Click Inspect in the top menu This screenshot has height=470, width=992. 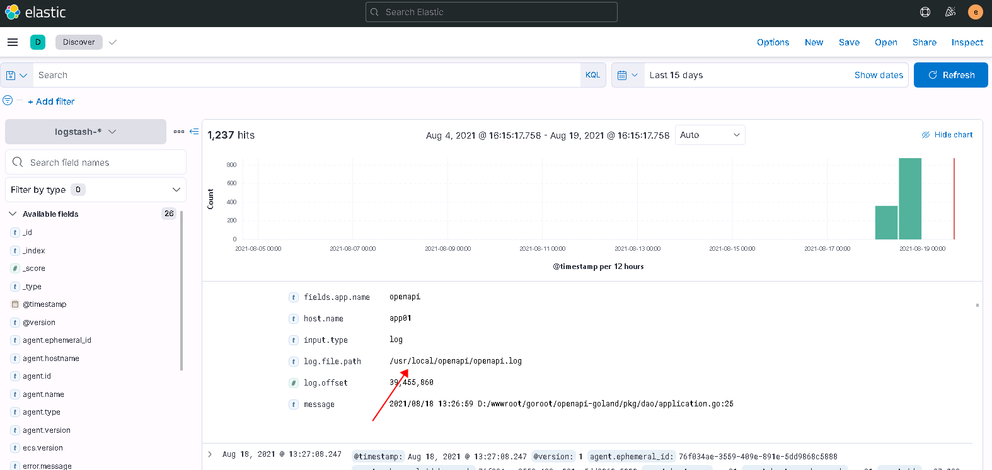coord(967,42)
